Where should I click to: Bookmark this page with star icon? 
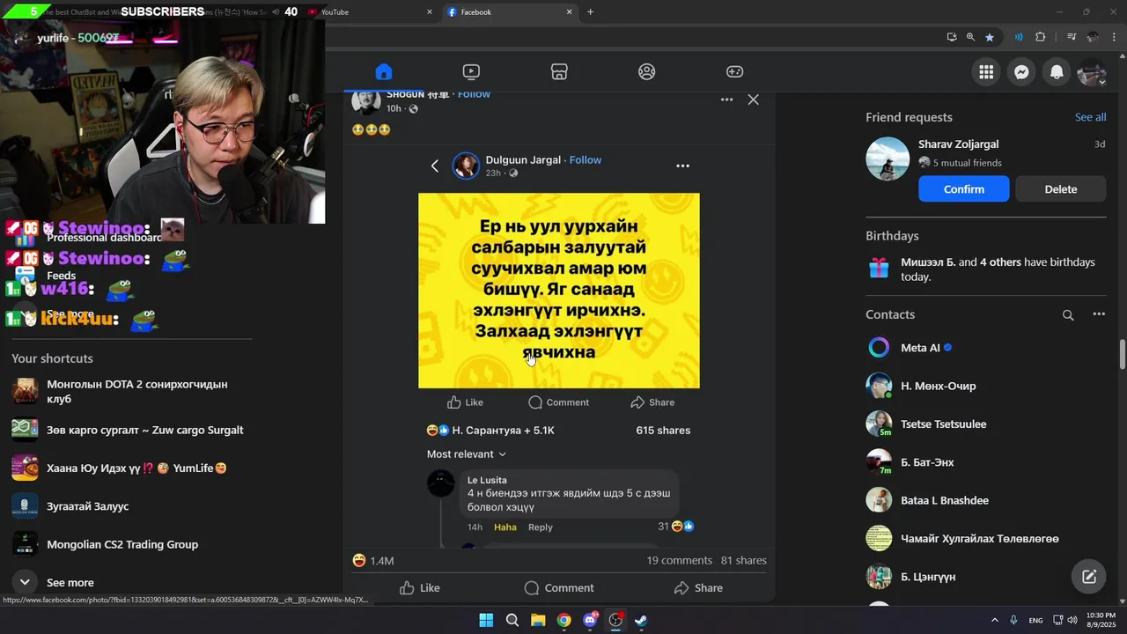tap(990, 37)
